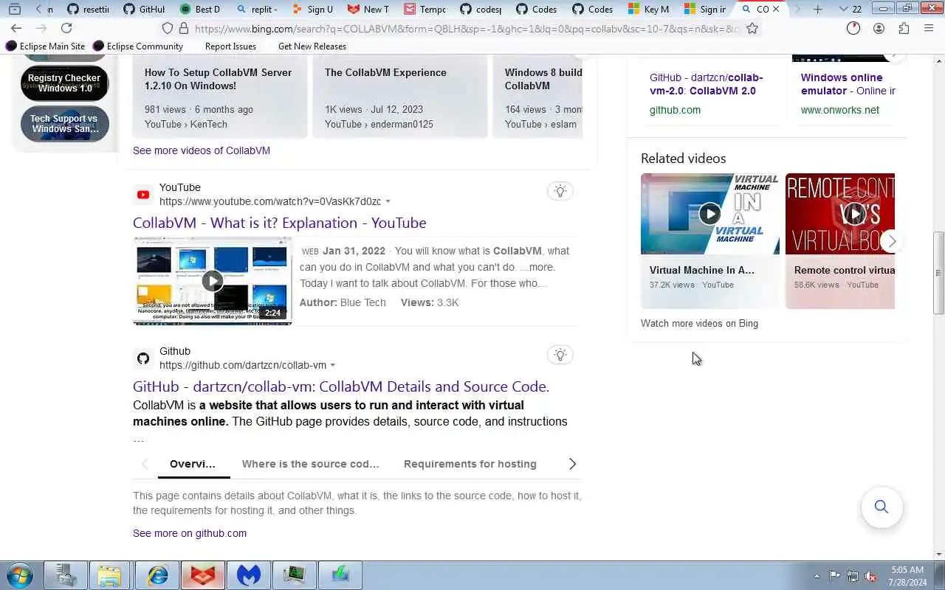Switch to the Sign U tab

tap(312, 9)
